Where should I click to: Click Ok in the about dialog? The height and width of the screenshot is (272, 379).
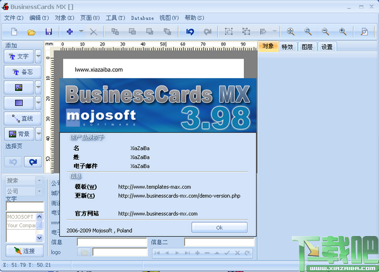219,228
